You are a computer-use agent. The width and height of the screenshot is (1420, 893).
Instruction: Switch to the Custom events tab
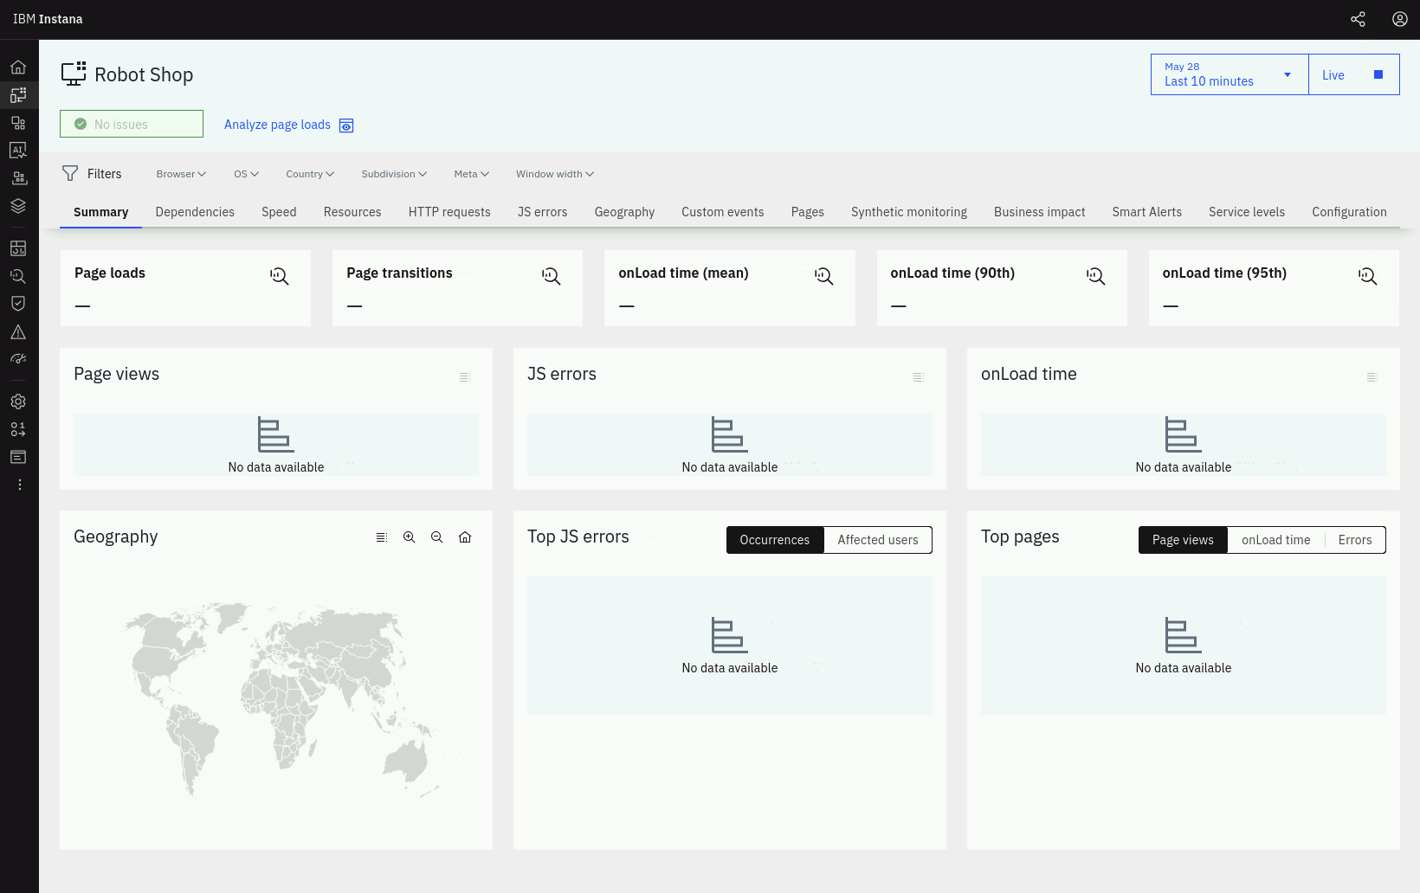[x=723, y=212]
